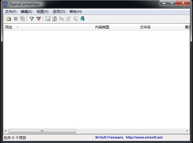
Task: Click the floppy disk save icon
Action: coord(48,19)
